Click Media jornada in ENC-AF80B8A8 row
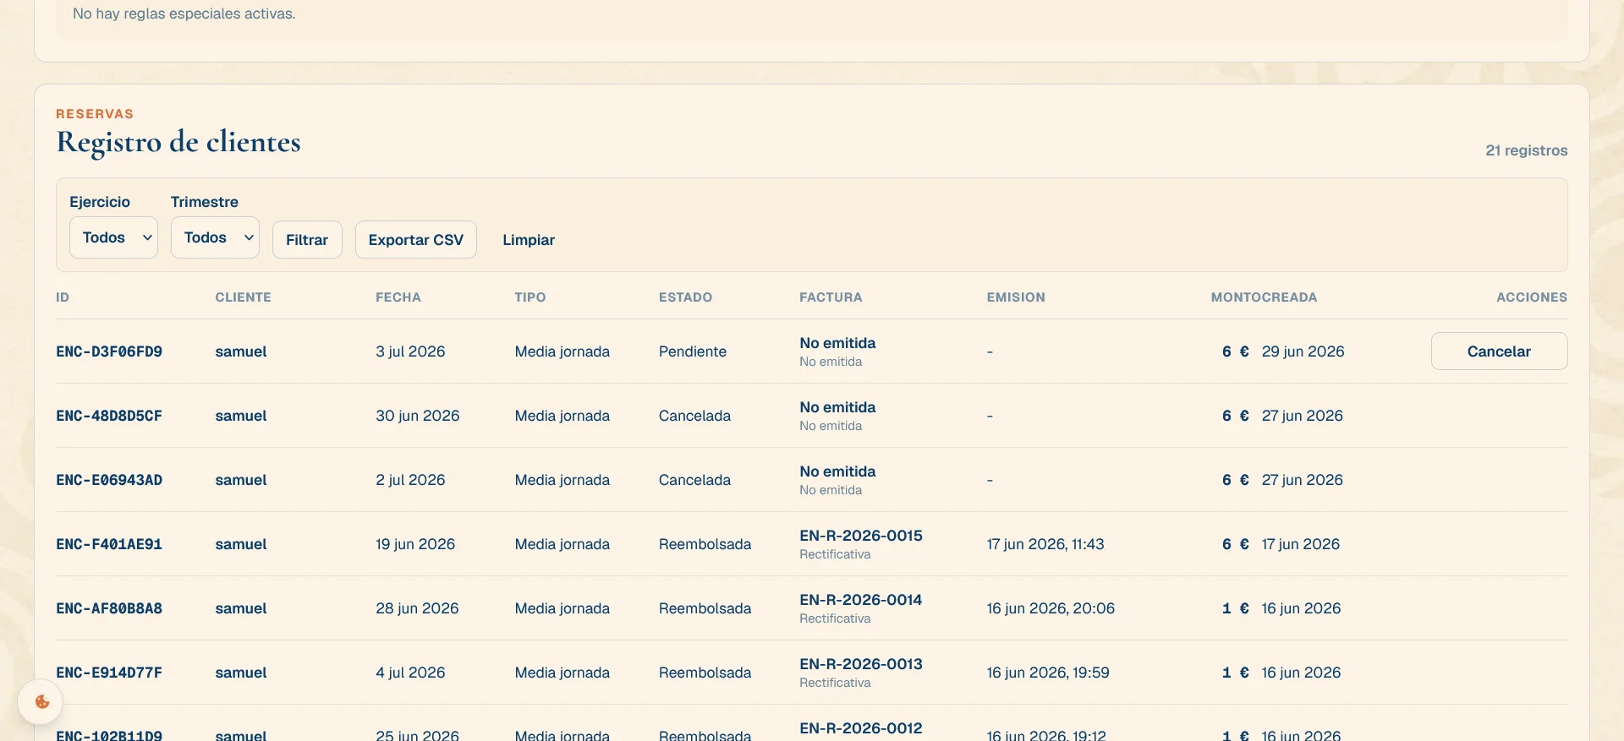 coord(562,608)
